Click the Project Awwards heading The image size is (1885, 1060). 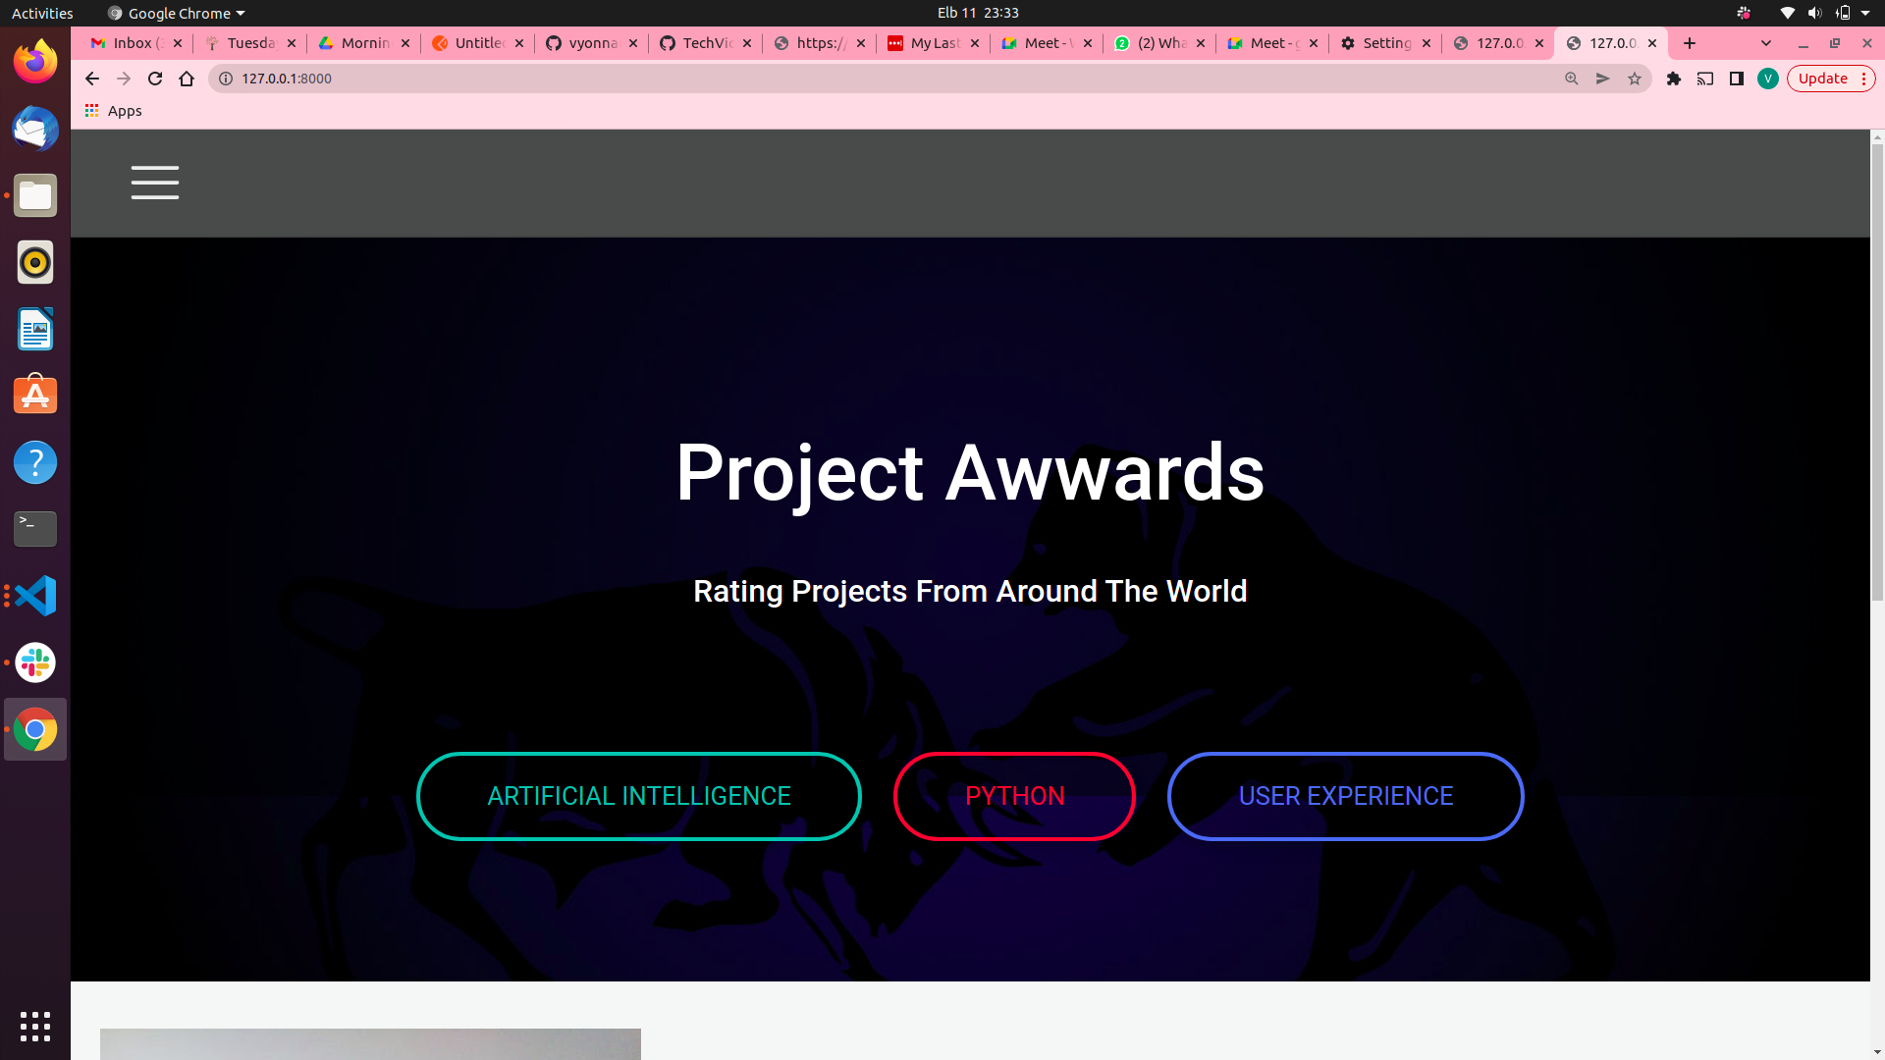click(970, 473)
